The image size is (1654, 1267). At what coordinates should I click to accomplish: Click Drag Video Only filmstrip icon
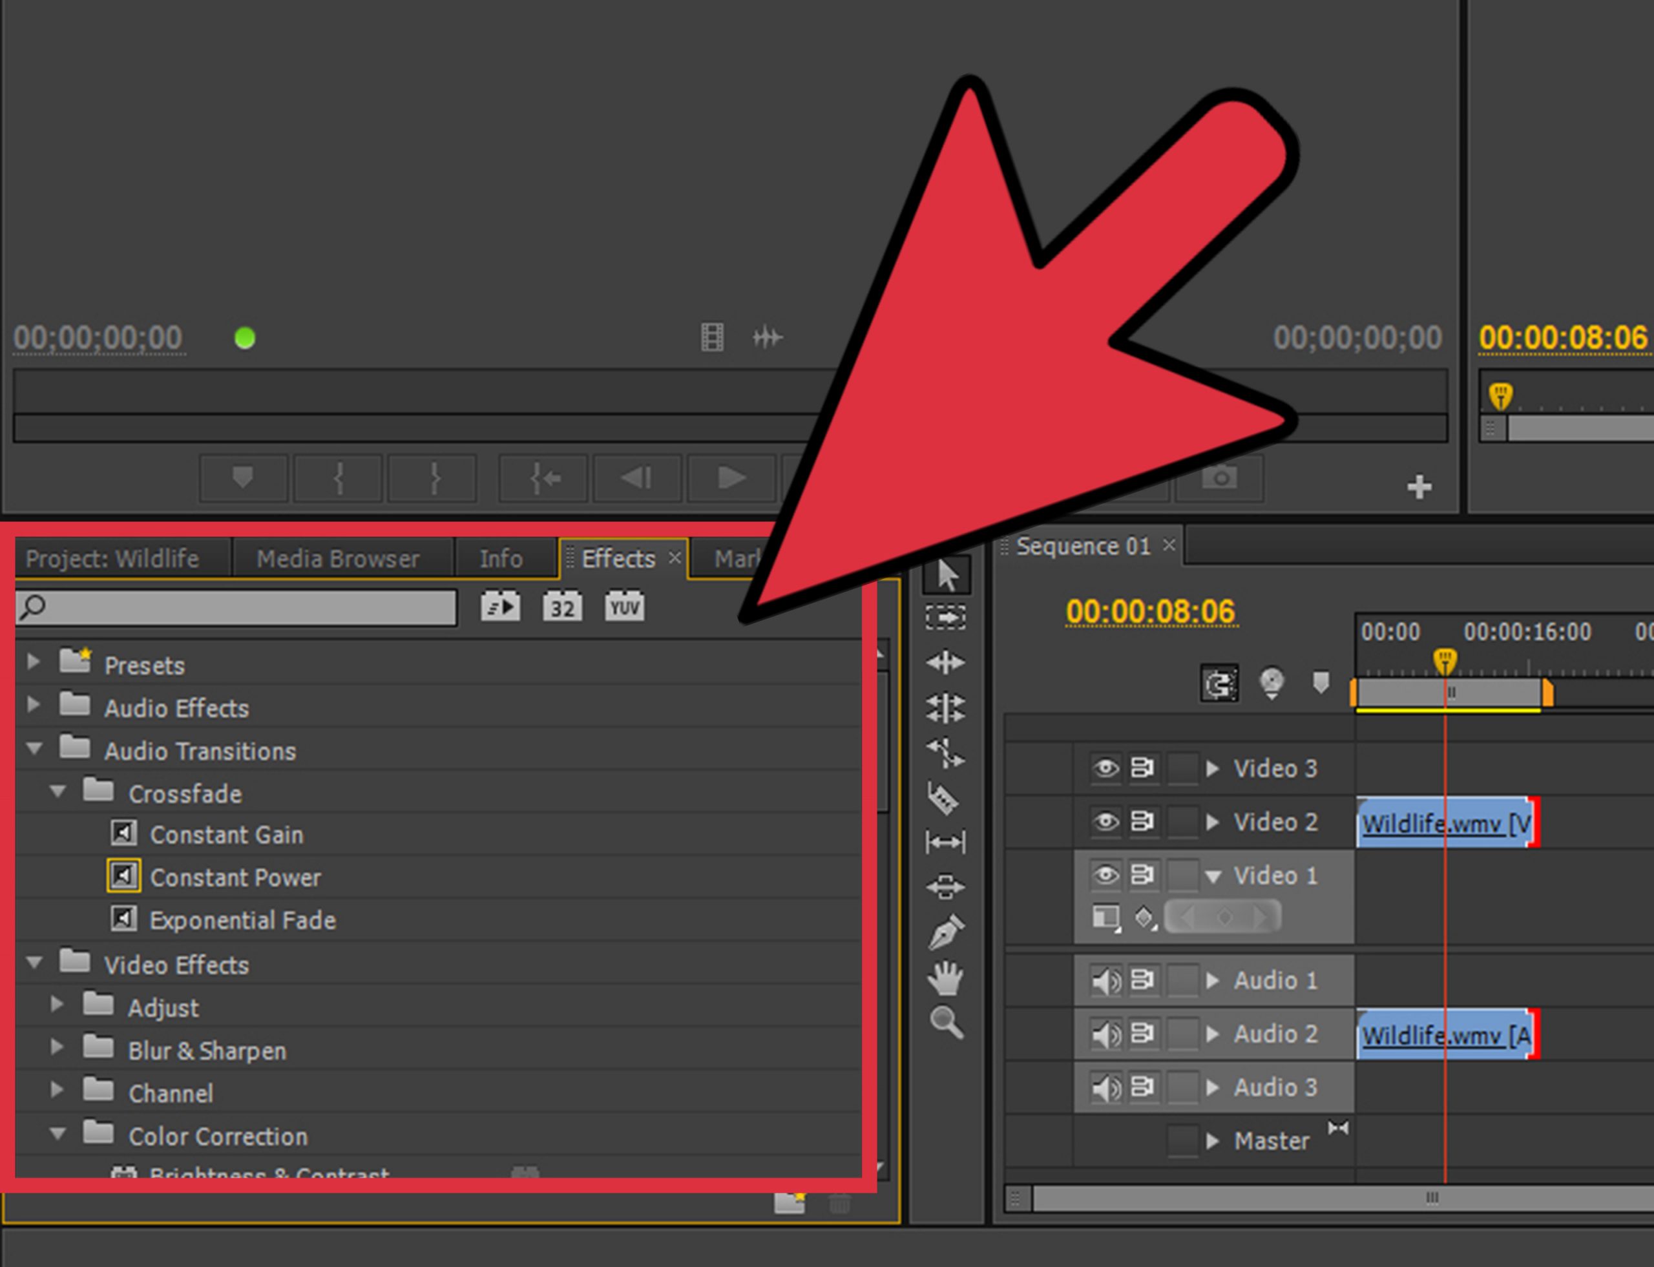[712, 338]
